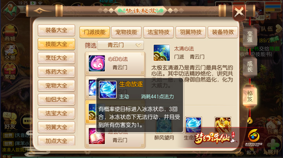This screenshot has width=283, height=158.
Task: Open the 交易 trade cat icon
Action: click(x=10, y=52)
